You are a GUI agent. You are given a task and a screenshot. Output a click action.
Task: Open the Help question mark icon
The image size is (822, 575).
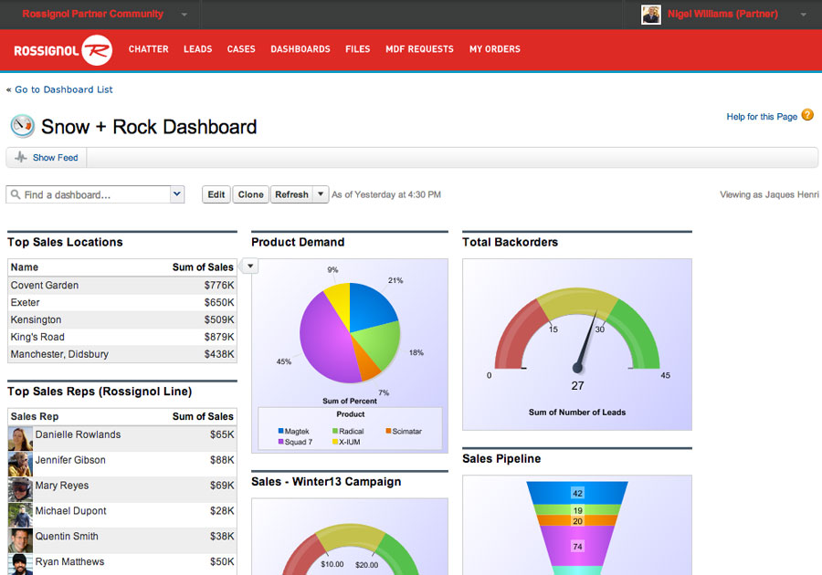click(x=807, y=115)
